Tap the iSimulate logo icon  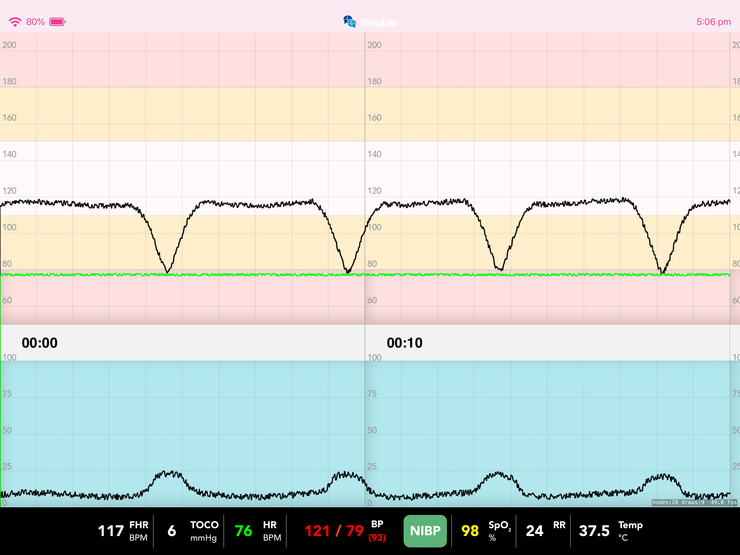point(350,22)
